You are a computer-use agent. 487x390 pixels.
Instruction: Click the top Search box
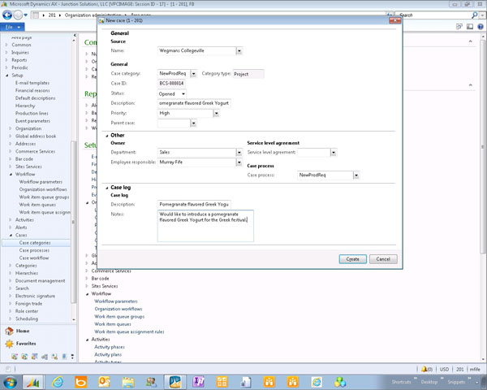coord(433,15)
